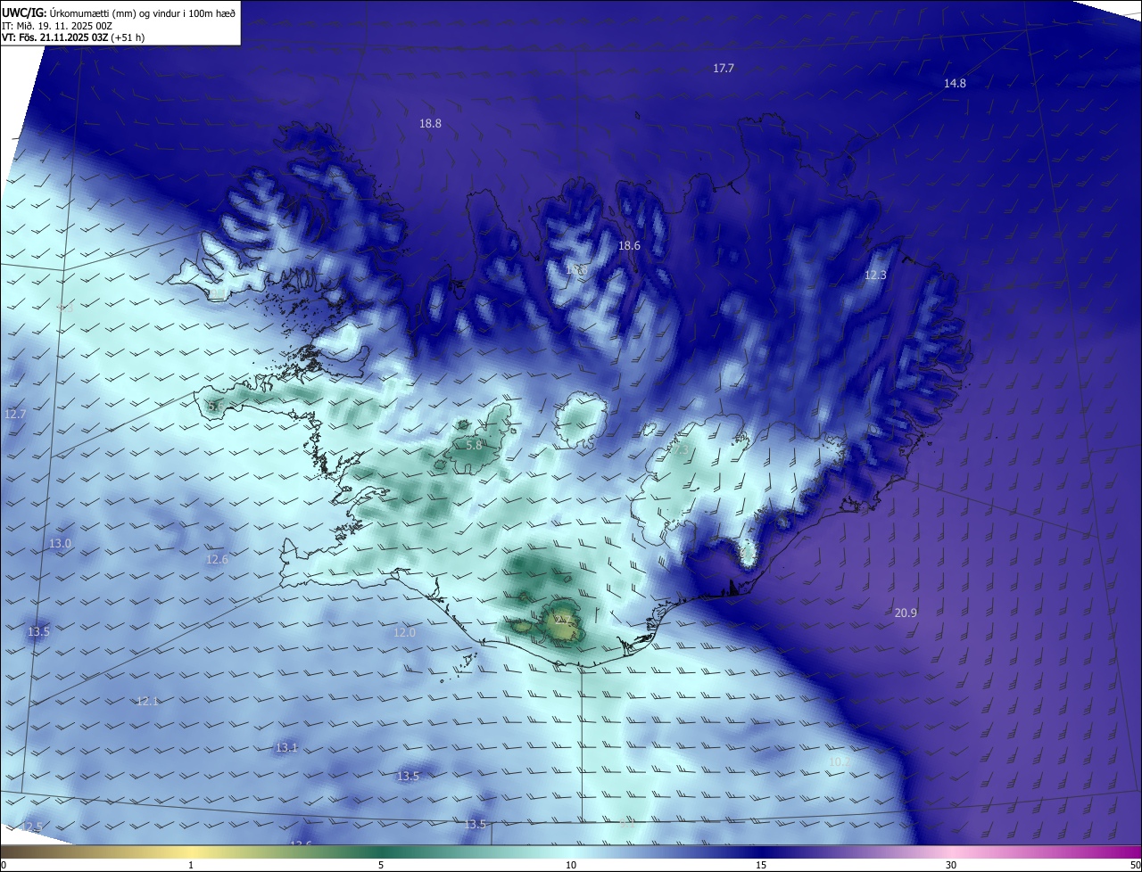Image resolution: width=1142 pixels, height=872 pixels.
Task: Click the '(+51 h)' forecast offset text
Action: [x=128, y=38]
